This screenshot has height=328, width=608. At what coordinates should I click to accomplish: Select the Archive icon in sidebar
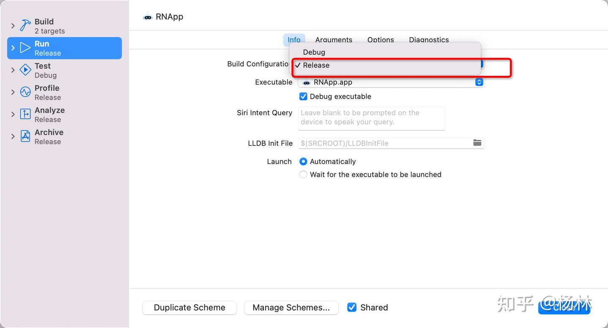click(x=25, y=137)
